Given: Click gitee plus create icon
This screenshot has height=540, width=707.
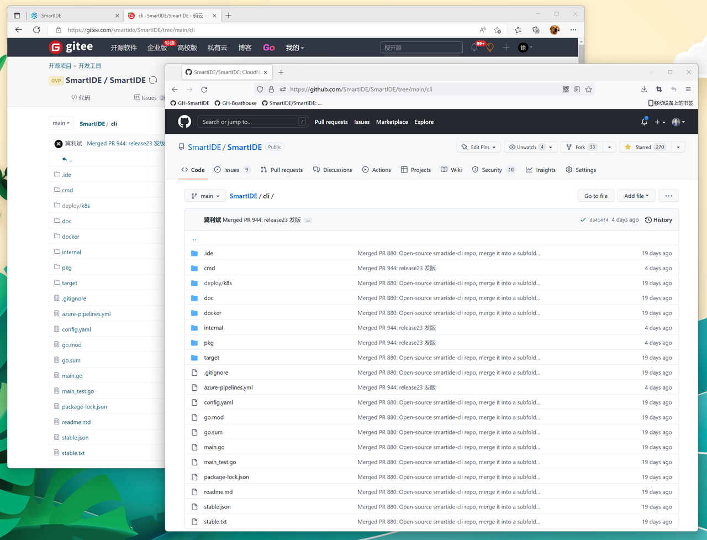Looking at the screenshot, I should [506, 48].
